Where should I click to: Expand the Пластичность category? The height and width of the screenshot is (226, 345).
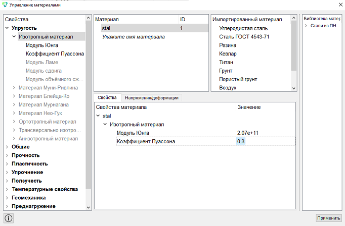[x=7, y=164]
